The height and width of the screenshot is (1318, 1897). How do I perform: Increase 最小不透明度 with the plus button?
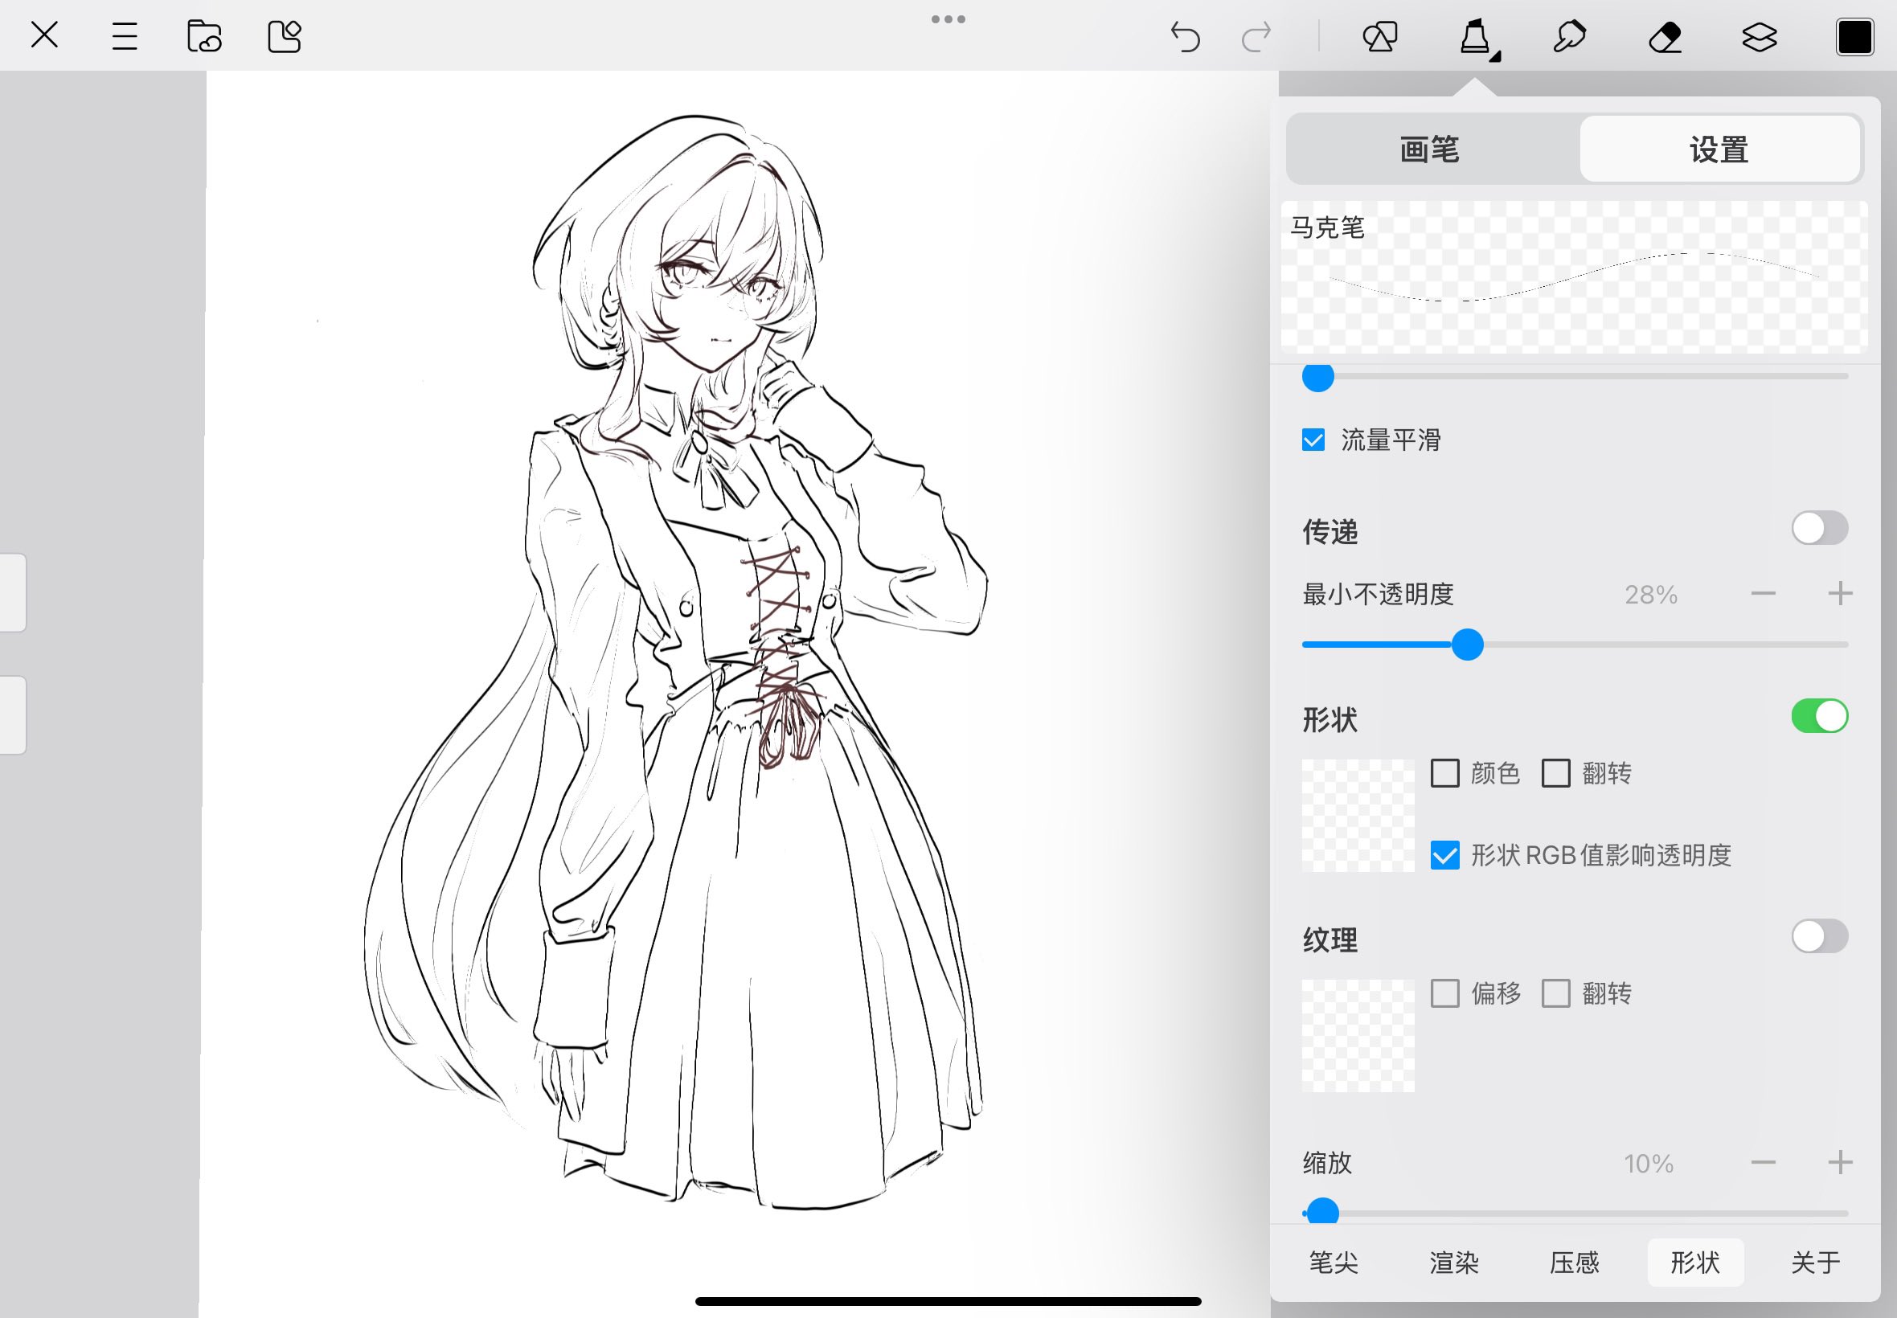(x=1839, y=594)
